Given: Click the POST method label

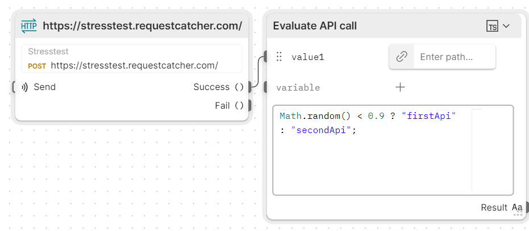Looking at the screenshot, I should point(37,66).
